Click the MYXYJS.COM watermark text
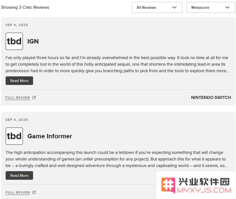Viewport: 236px width, 199px height. (204, 190)
